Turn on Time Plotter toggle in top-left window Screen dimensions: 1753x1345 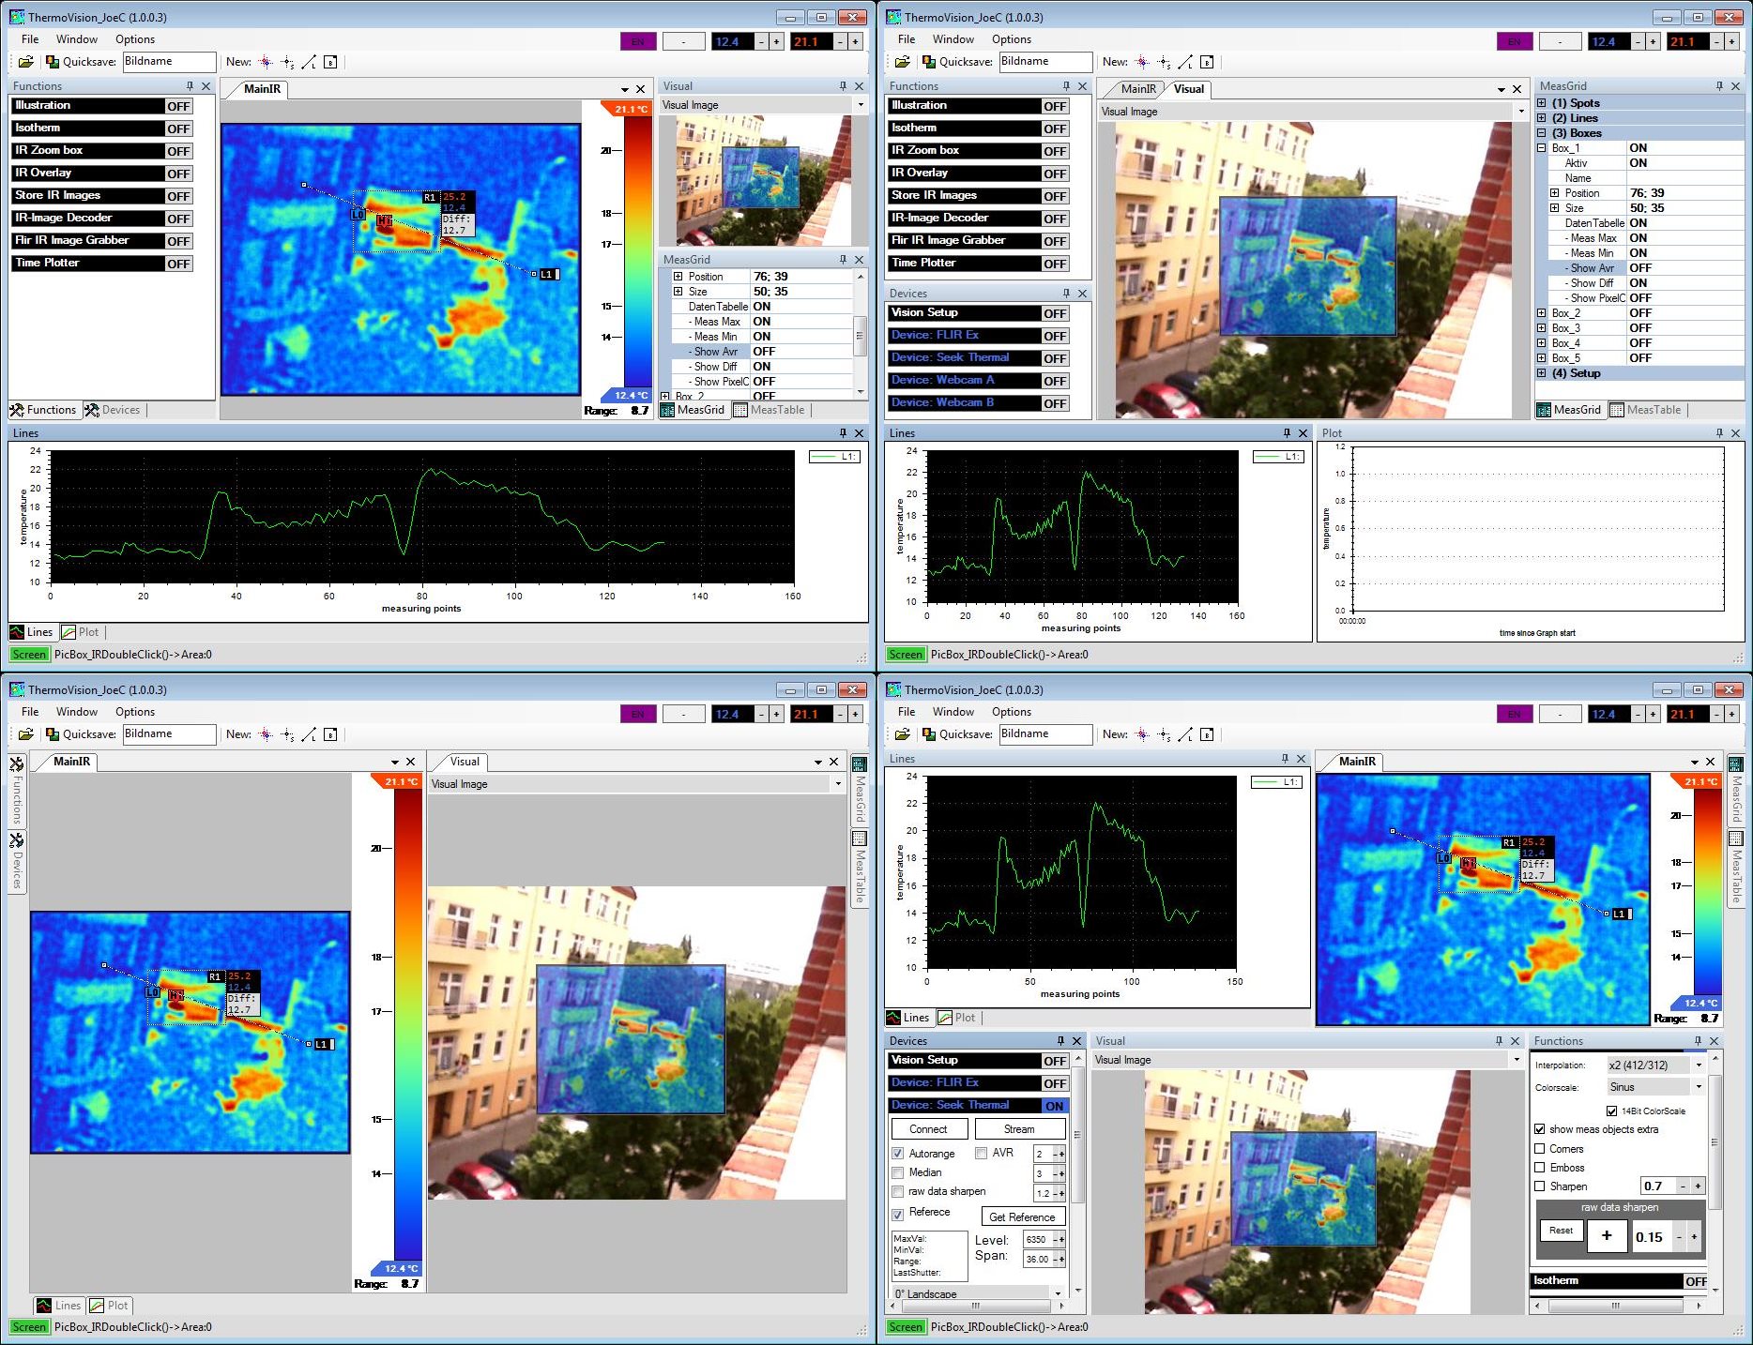[178, 264]
